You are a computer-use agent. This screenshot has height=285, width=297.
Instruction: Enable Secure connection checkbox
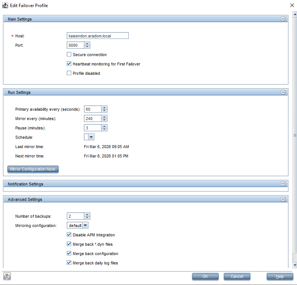[69, 55]
